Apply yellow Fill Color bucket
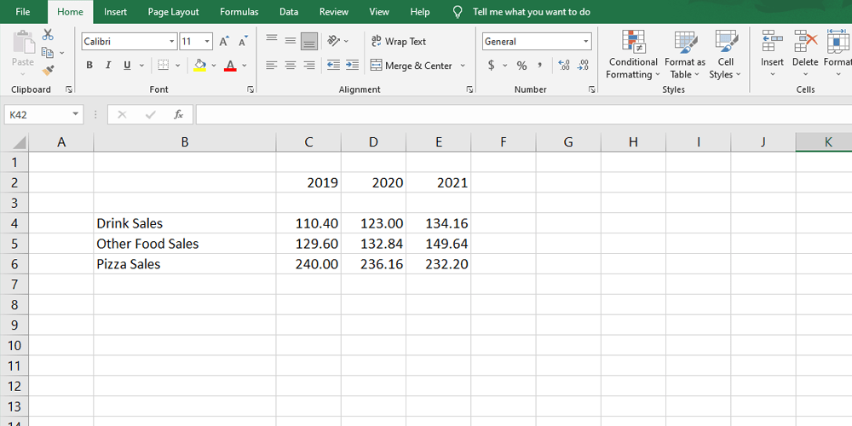The width and height of the screenshot is (852, 426). click(200, 66)
